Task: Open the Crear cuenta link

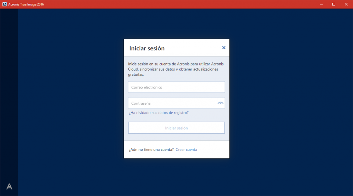Action: [x=186, y=149]
